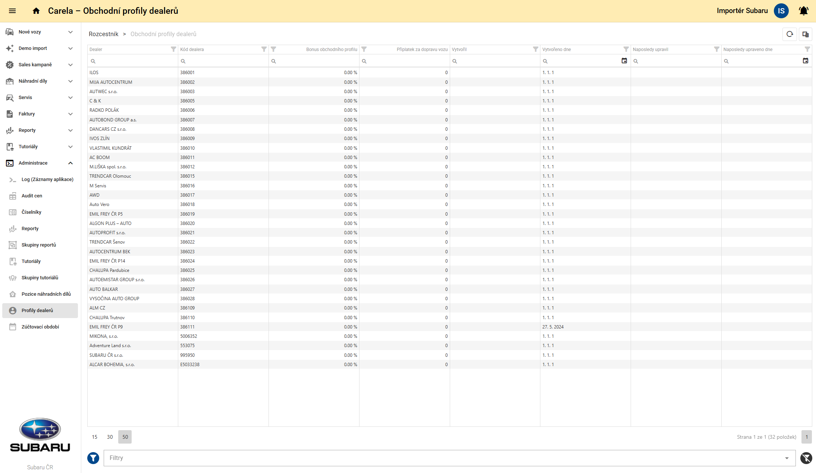Click the Subaru logo
This screenshot has width=816, height=473.
point(40,435)
